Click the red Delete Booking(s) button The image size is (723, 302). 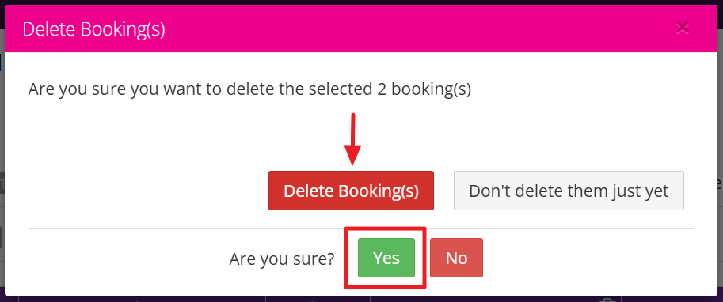351,191
